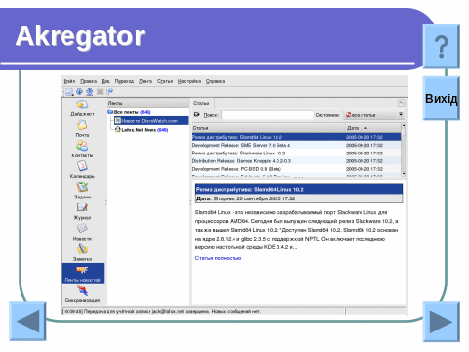469x352 pixels.
Task: Click the 'Дата: Вторник 20 сентября 2005' line
Action: point(299,198)
